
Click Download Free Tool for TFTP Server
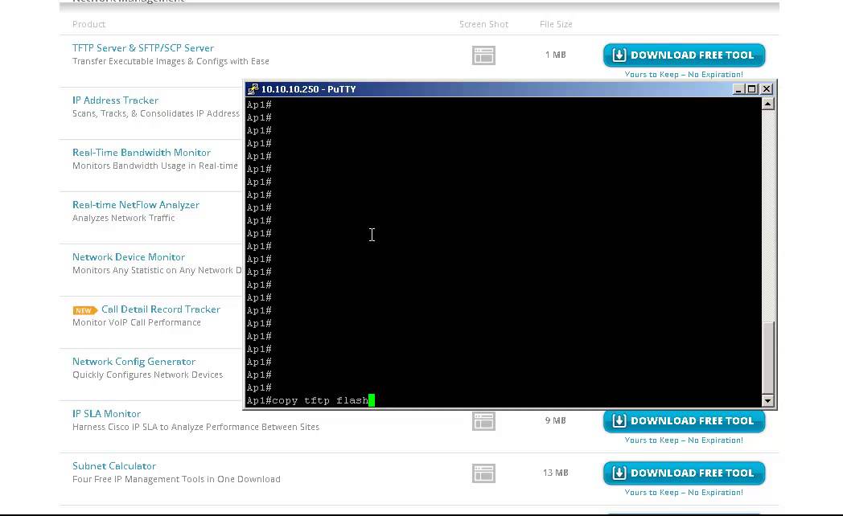[x=684, y=55]
